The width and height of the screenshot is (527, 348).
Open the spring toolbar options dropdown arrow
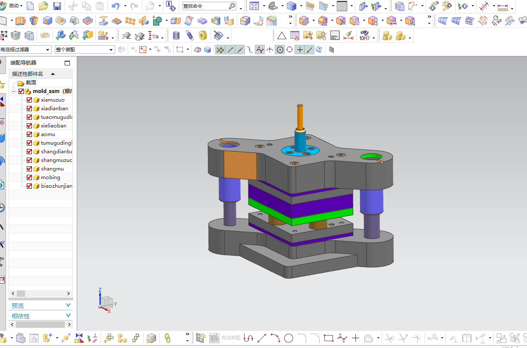click(228, 38)
